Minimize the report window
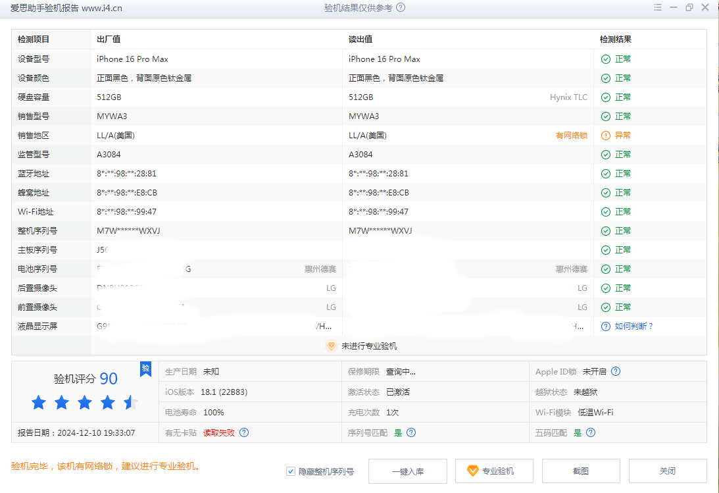Image resolution: width=719 pixels, height=493 pixels. [x=673, y=7]
